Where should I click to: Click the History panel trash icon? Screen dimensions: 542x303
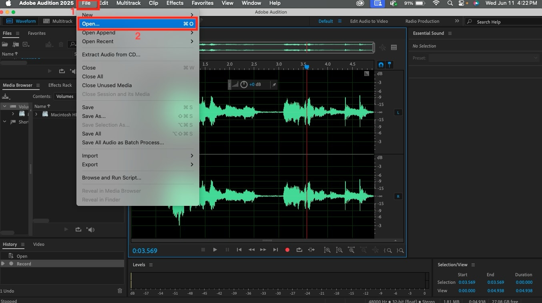pyautogui.click(x=120, y=291)
